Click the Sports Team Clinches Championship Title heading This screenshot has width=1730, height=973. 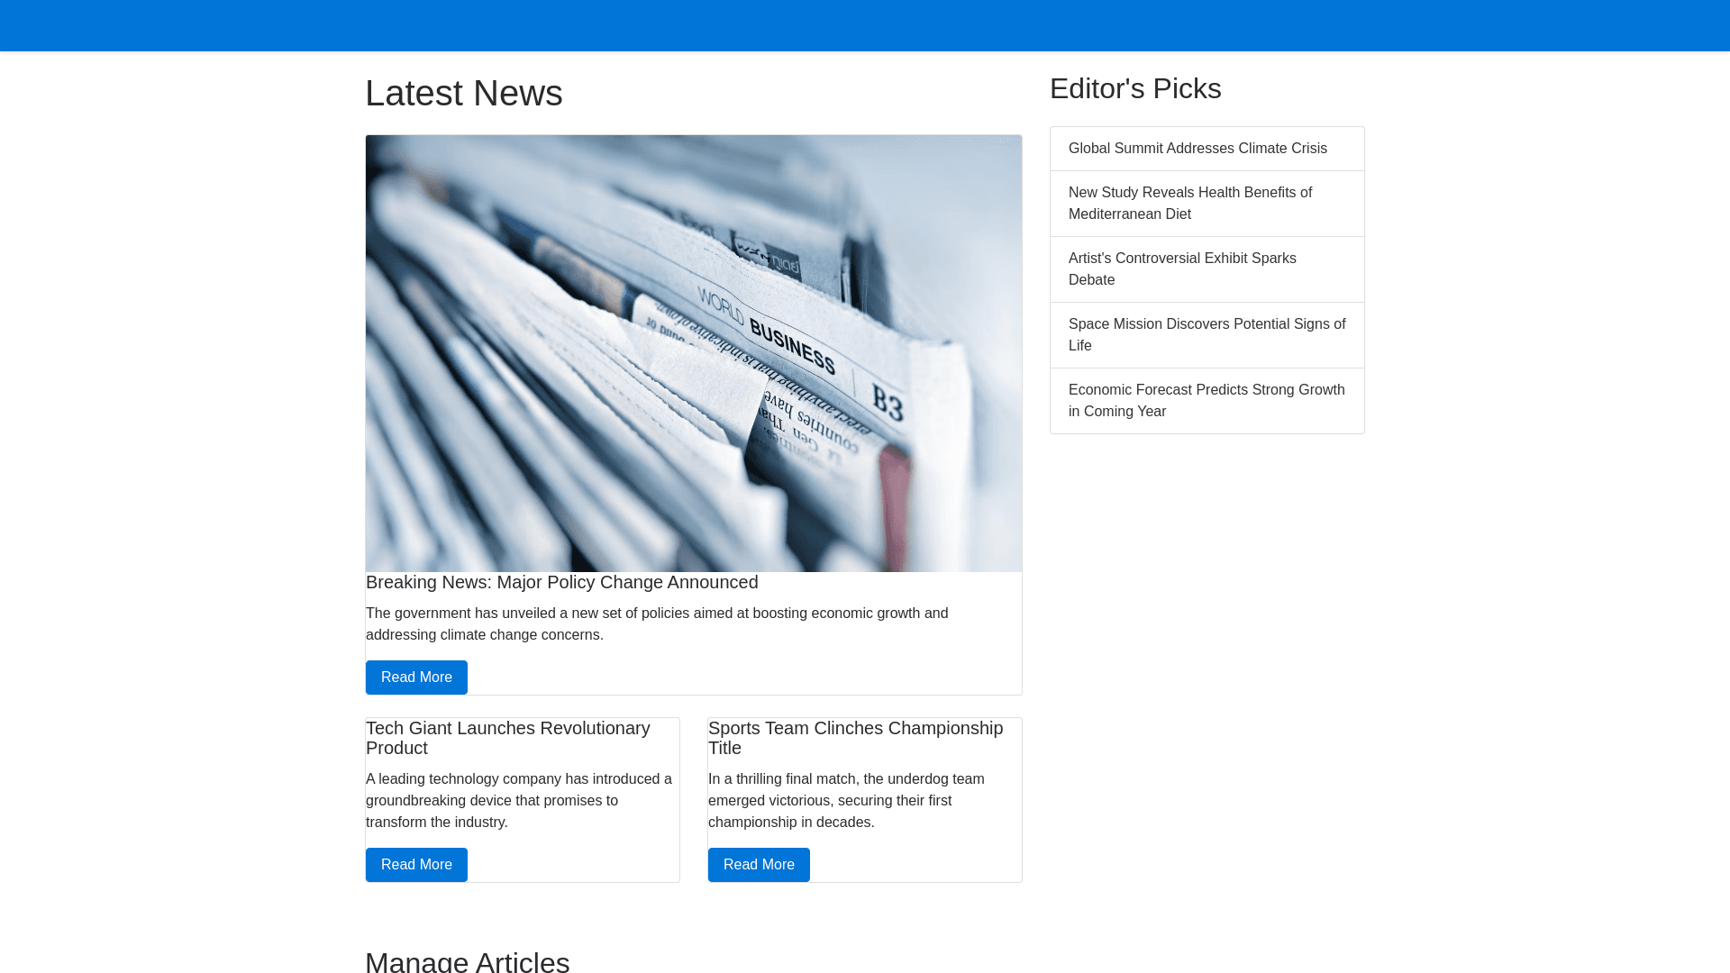pyautogui.click(x=854, y=738)
